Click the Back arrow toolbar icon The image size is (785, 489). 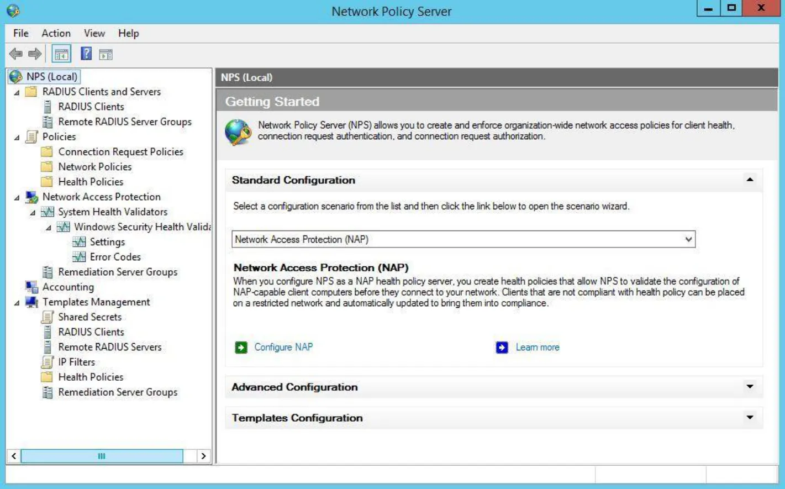point(16,54)
